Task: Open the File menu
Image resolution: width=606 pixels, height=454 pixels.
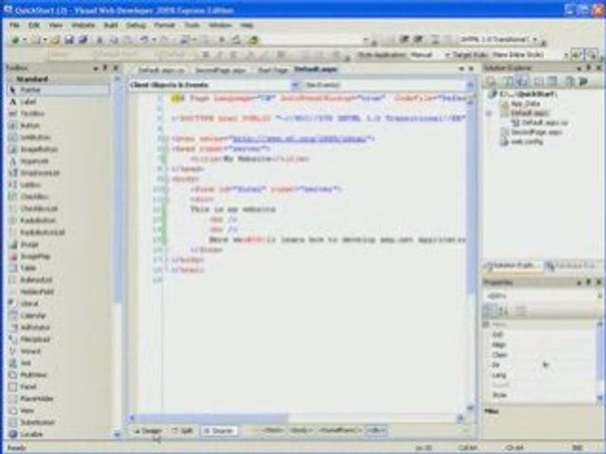Action: (15, 25)
